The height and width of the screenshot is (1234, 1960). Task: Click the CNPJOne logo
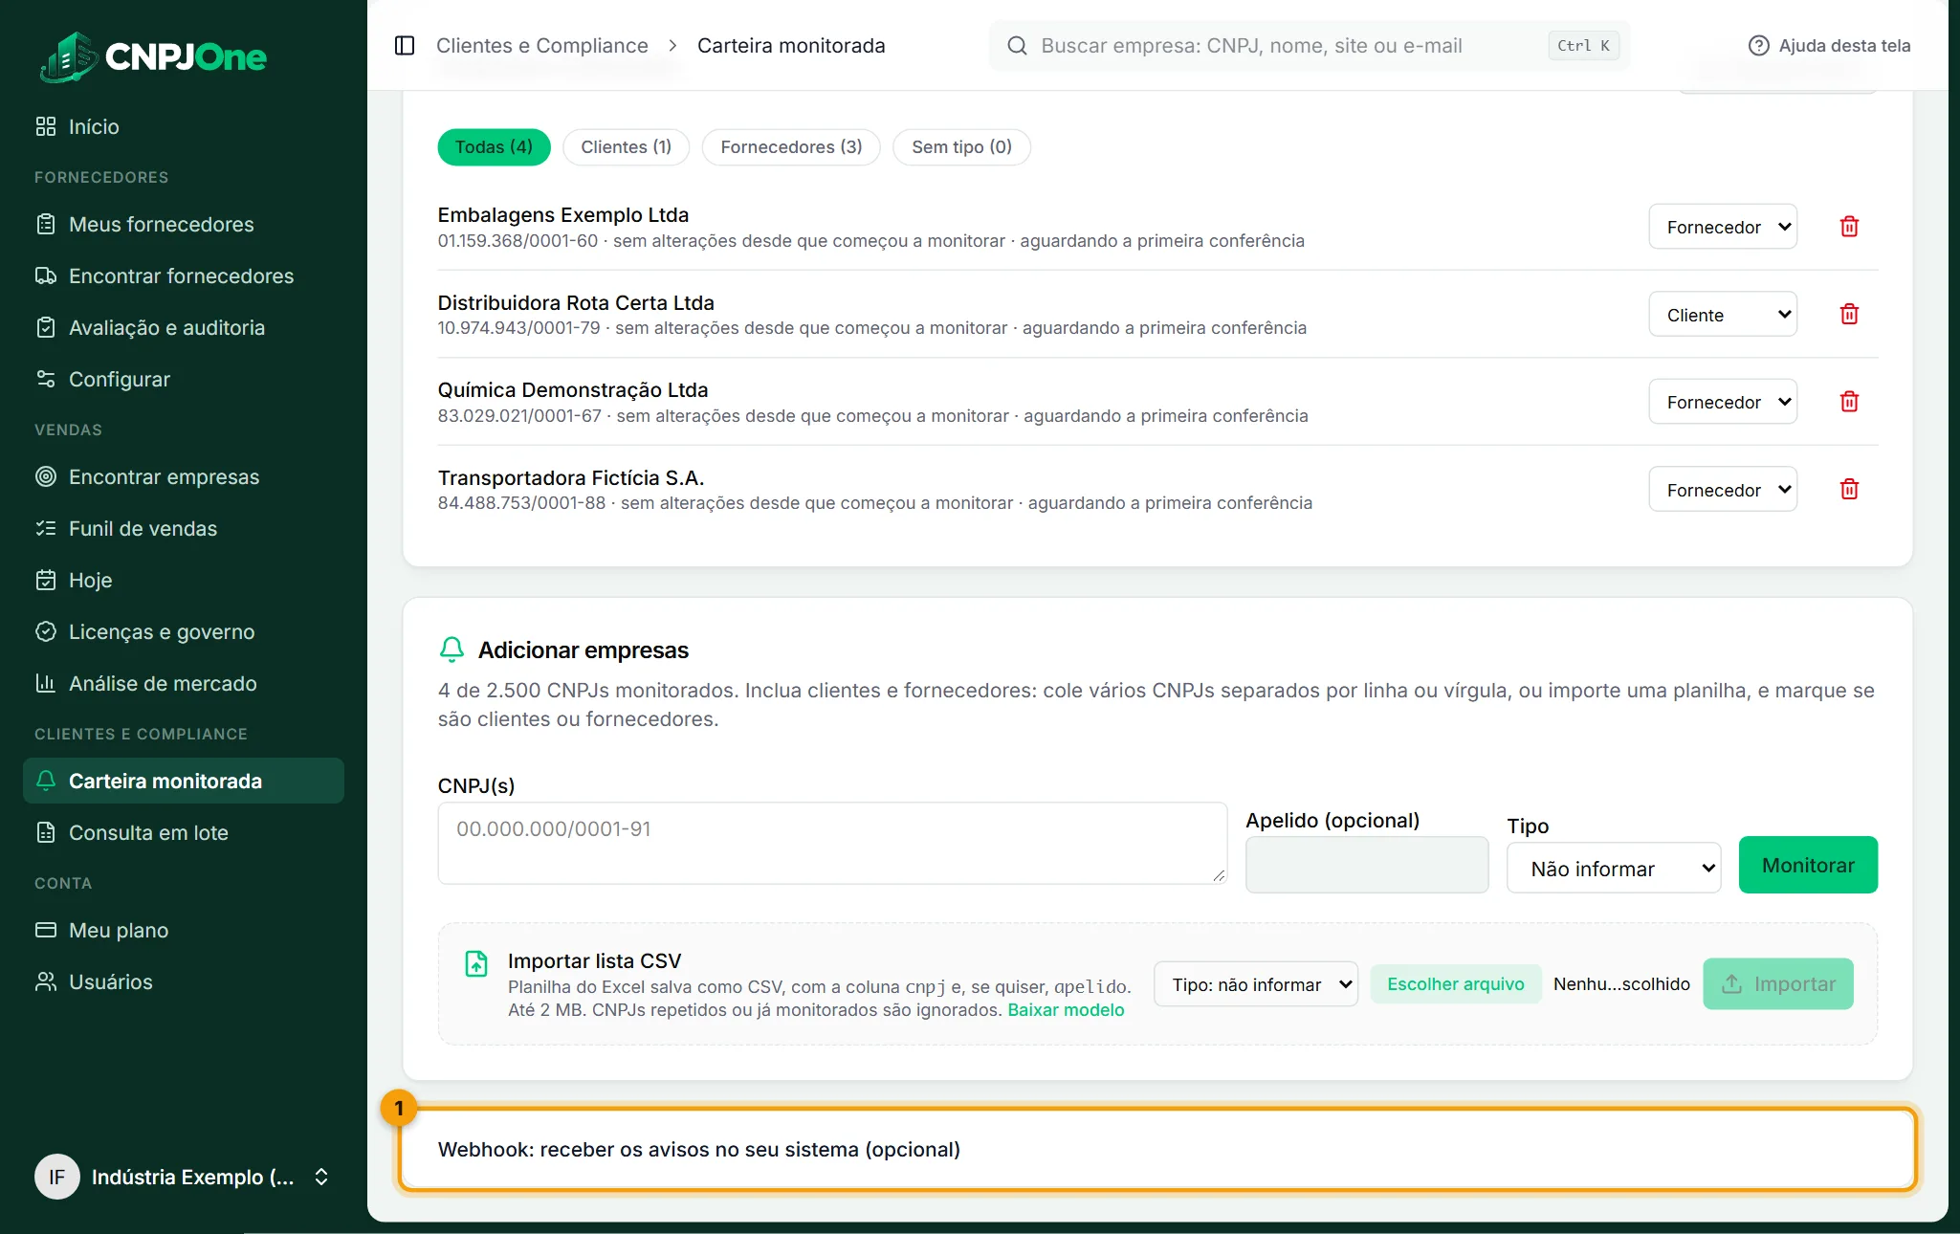tap(153, 56)
